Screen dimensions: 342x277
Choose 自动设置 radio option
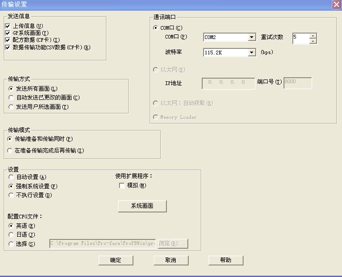click(12, 177)
